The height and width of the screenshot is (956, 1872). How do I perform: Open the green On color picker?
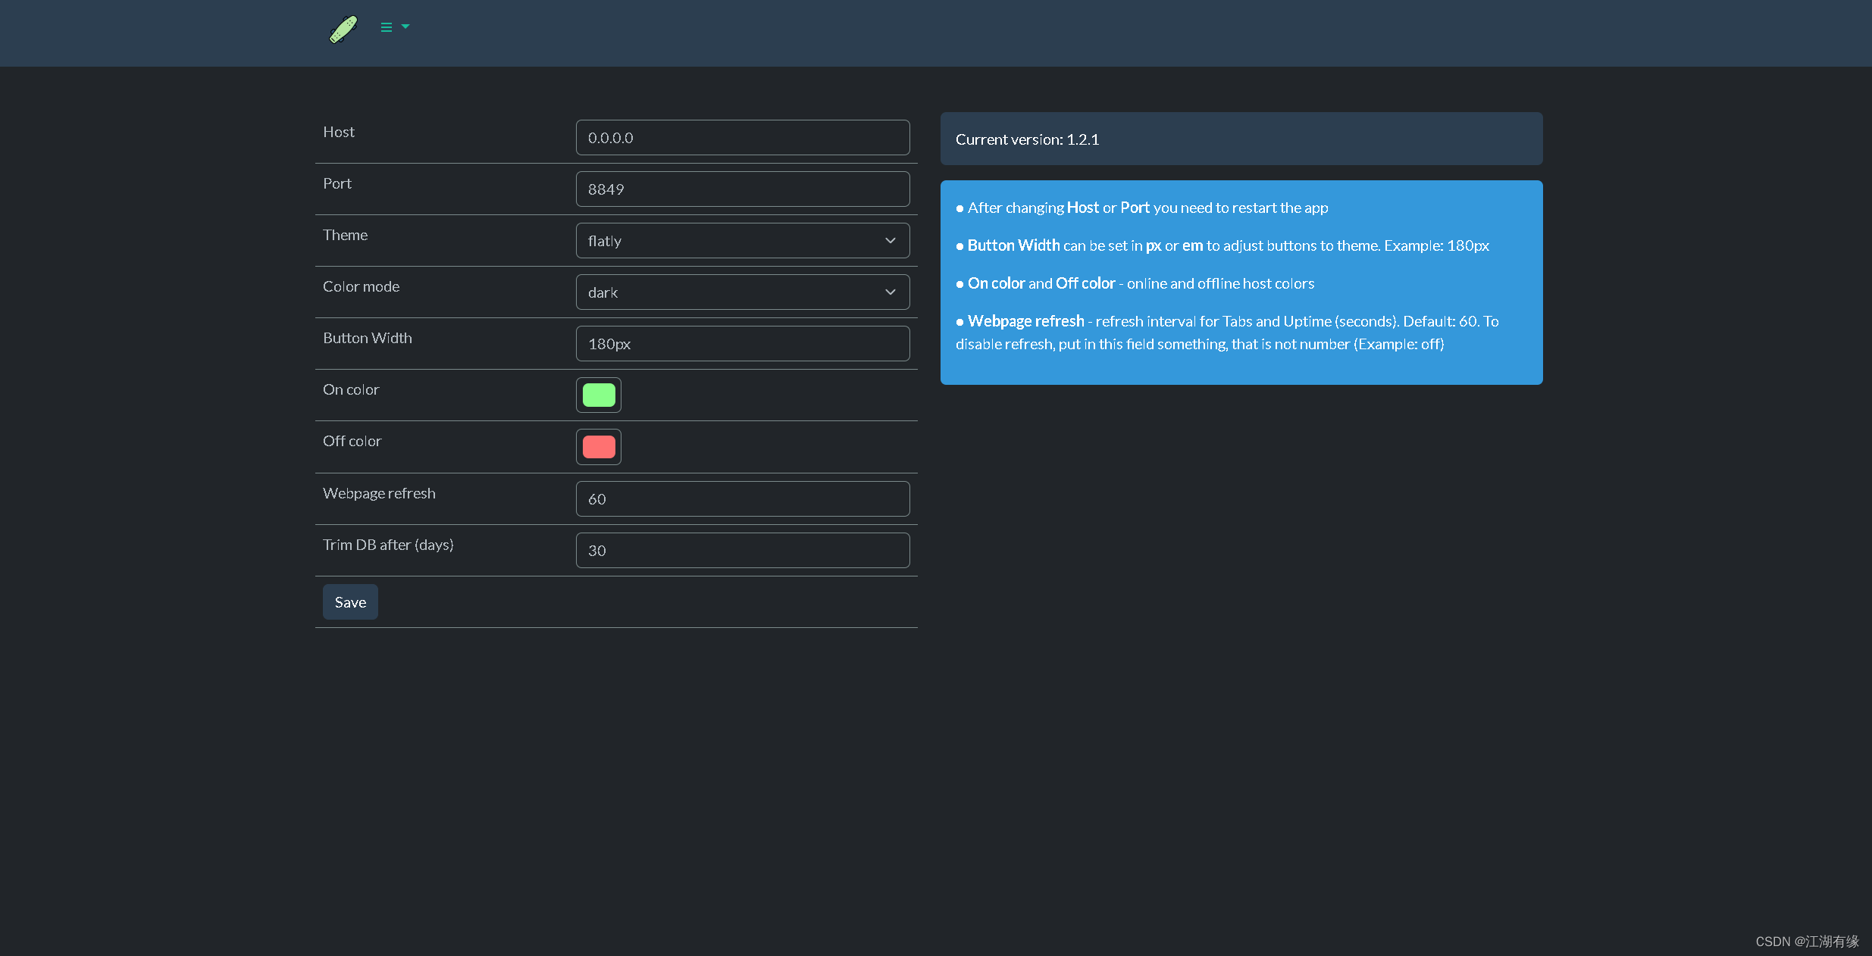point(599,395)
